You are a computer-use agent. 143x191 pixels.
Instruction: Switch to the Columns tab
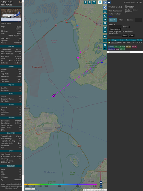[x=130, y=20]
